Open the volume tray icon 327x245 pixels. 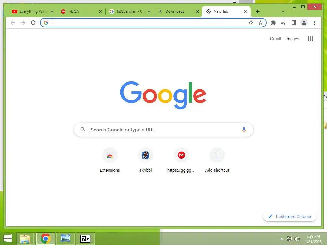tap(297, 239)
